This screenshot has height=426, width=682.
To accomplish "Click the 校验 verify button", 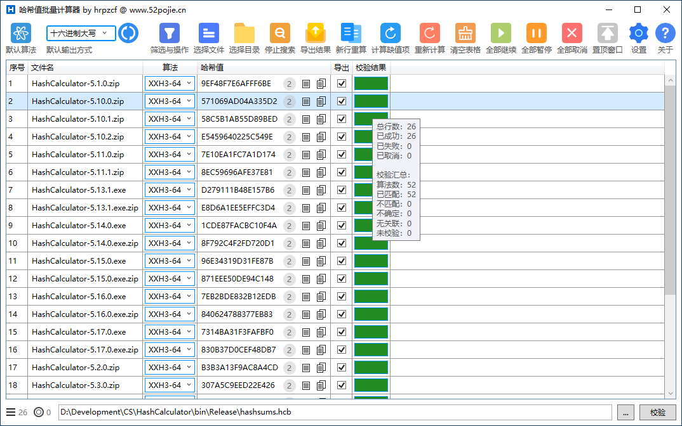I will (x=658, y=413).
